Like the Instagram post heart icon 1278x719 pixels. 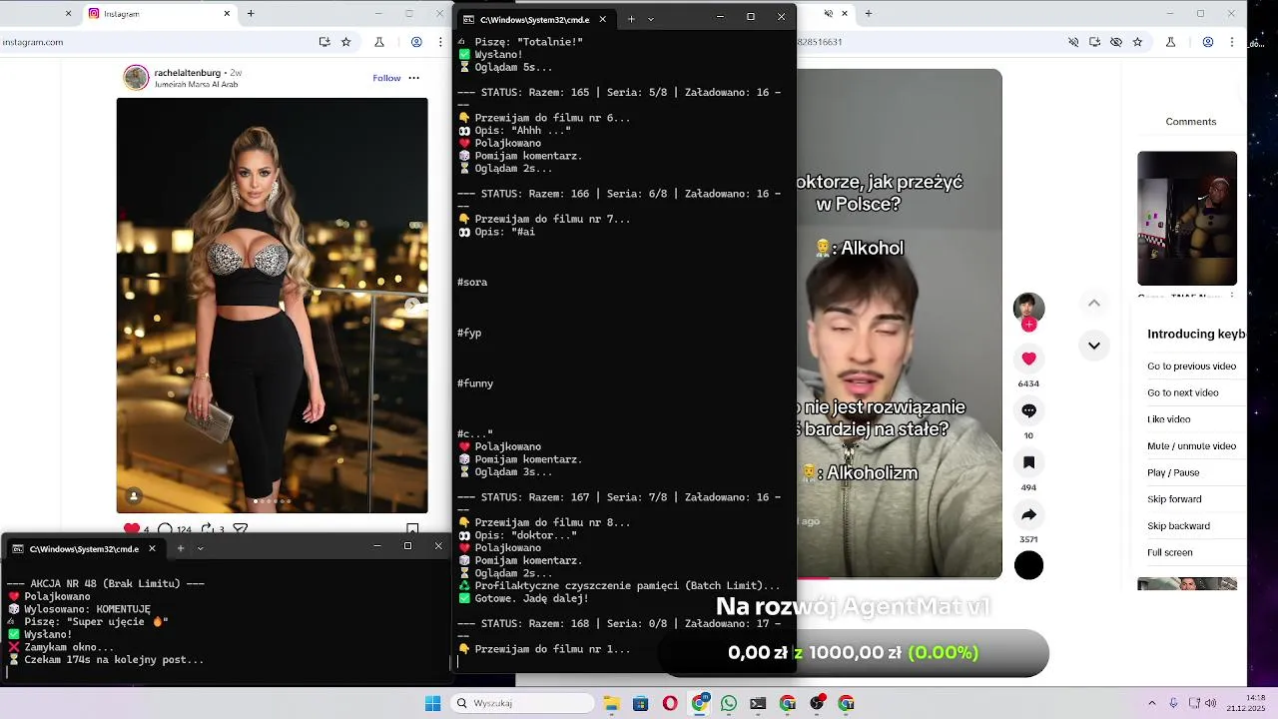(x=132, y=529)
